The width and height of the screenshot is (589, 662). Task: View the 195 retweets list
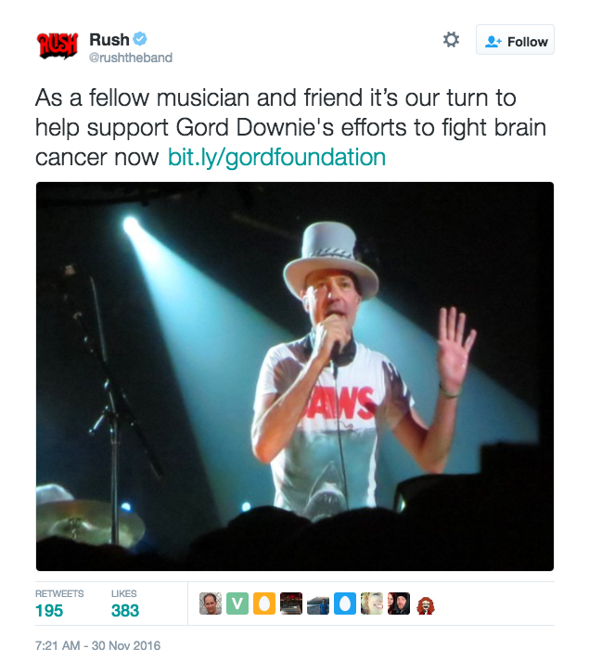(50, 610)
